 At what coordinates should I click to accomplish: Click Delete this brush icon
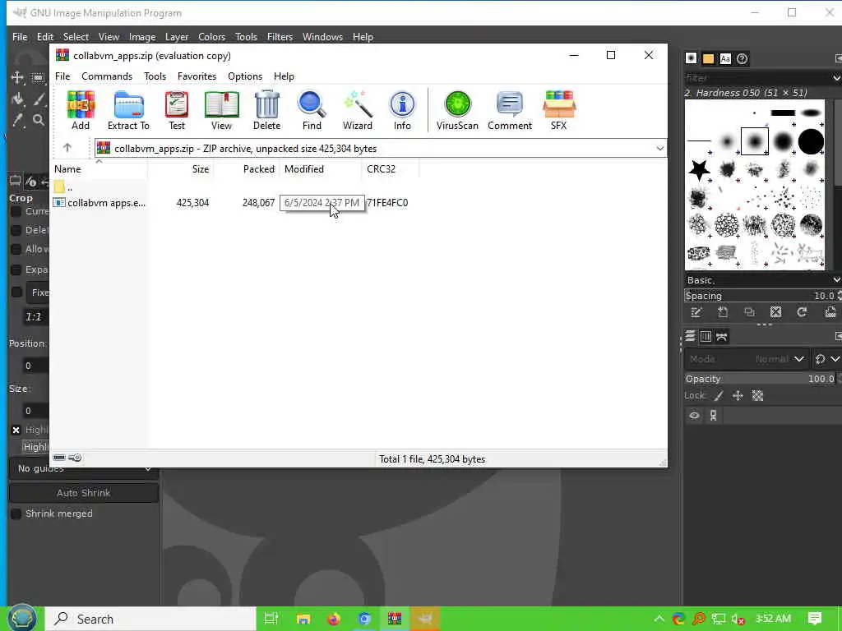pyautogui.click(x=775, y=312)
